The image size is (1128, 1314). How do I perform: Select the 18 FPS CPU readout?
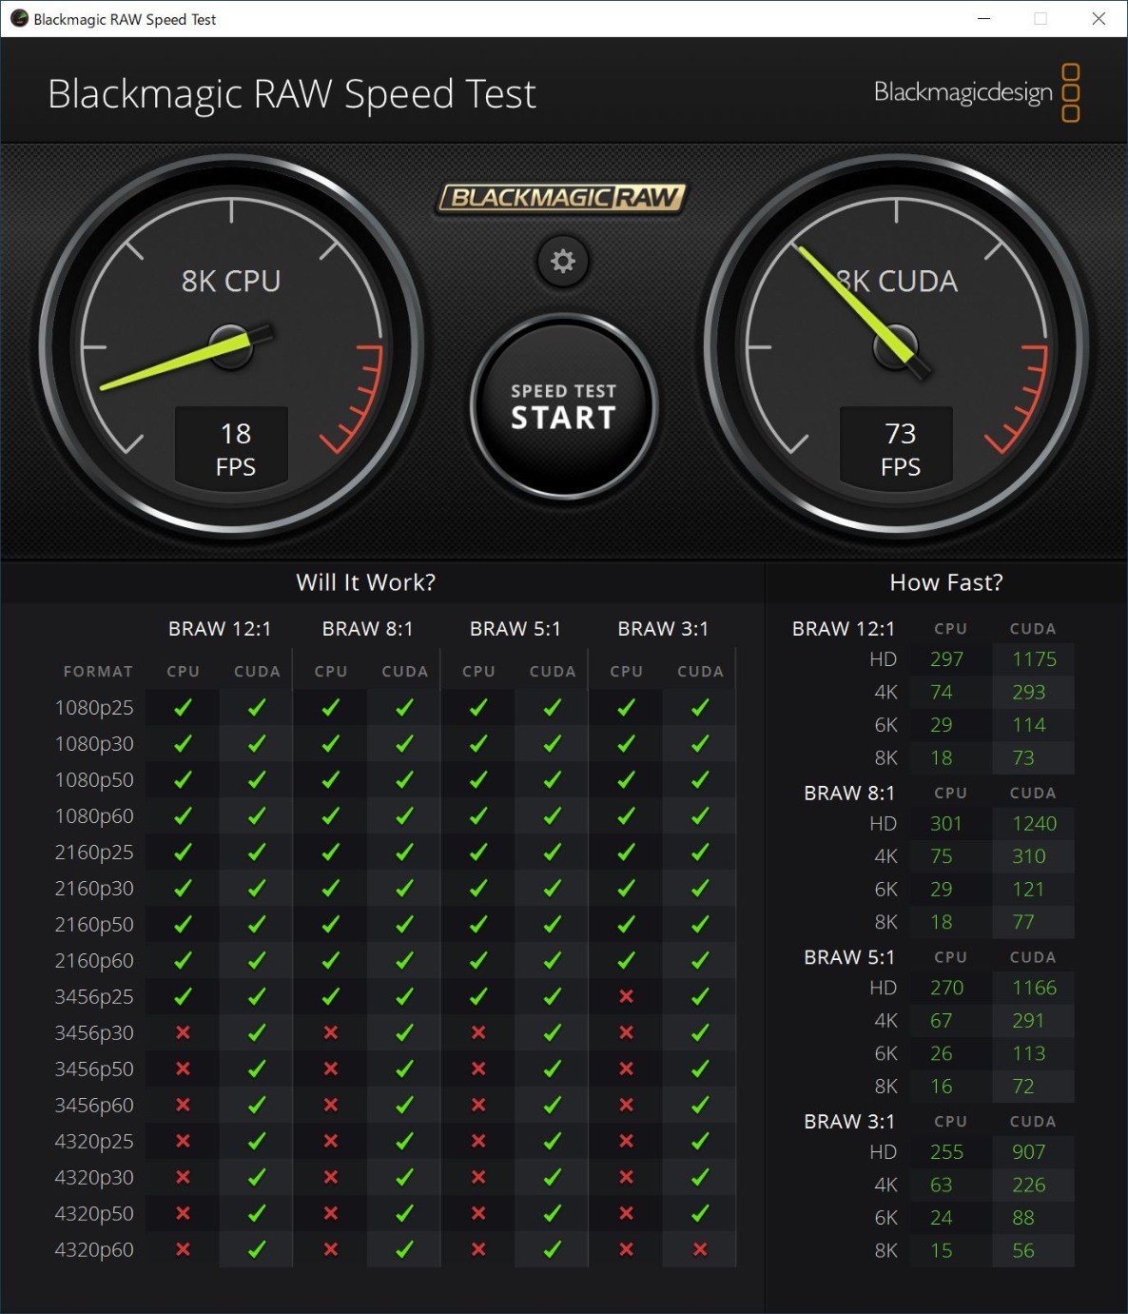tap(235, 448)
